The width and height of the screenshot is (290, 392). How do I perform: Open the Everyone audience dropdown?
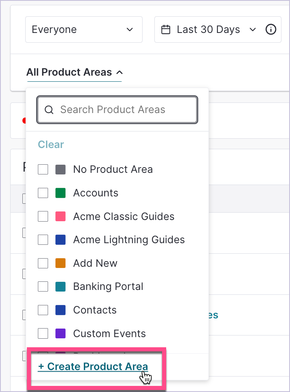coord(83,29)
